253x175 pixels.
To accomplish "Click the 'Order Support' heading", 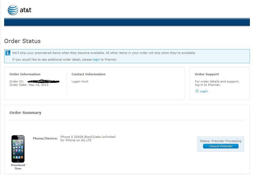I will pyautogui.click(x=207, y=74).
